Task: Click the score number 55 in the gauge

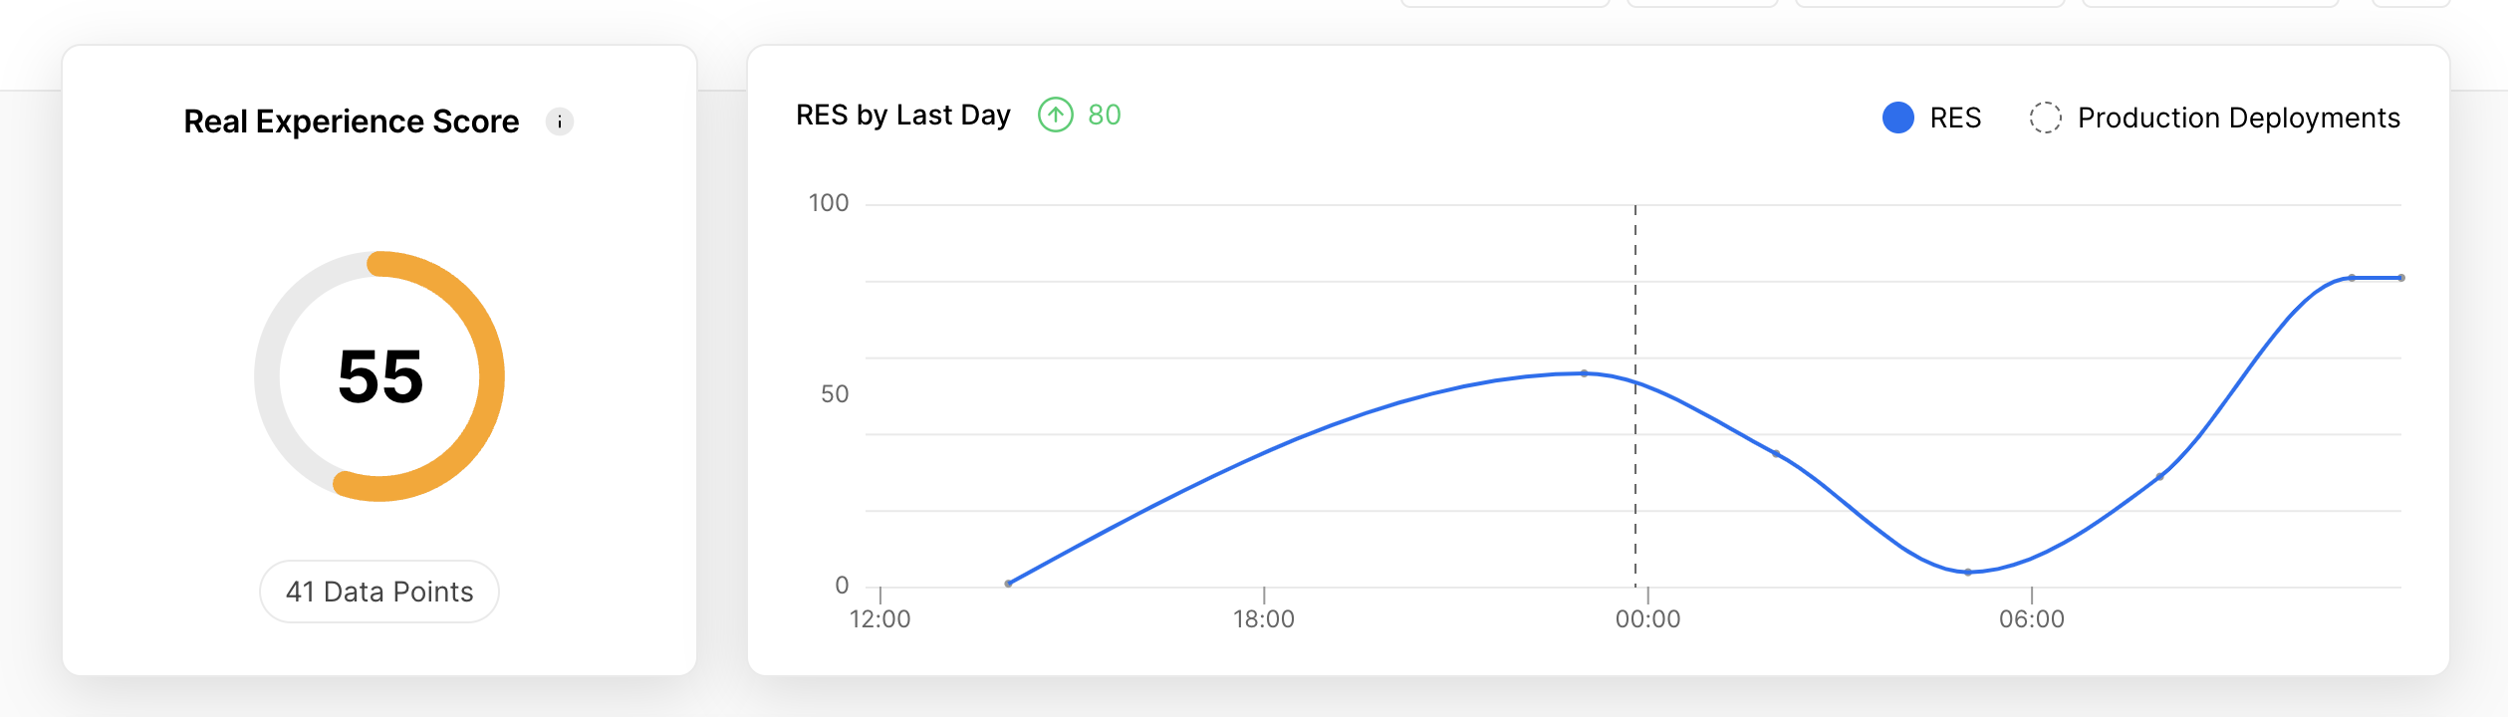Action: [x=380, y=376]
